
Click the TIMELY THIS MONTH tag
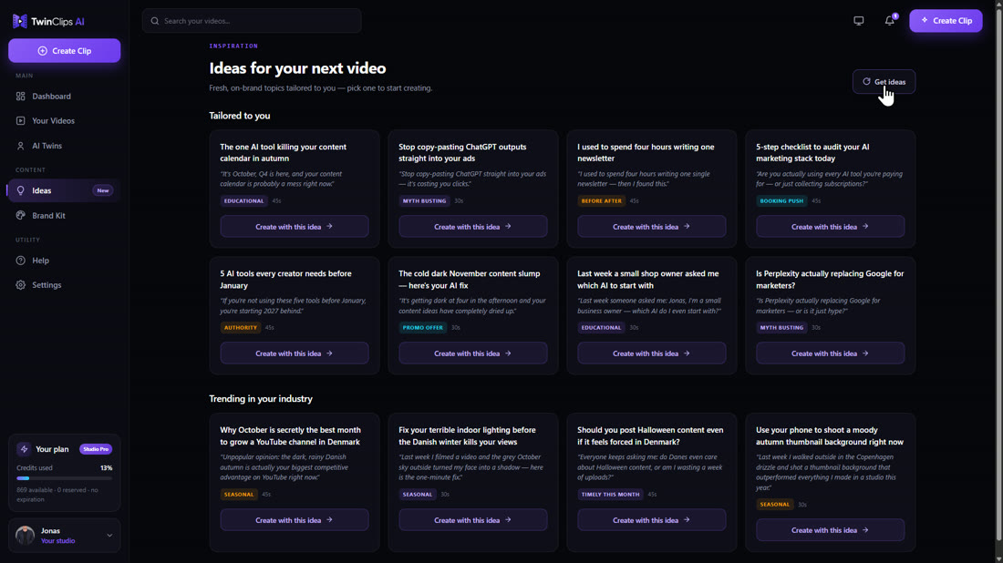[610, 494]
